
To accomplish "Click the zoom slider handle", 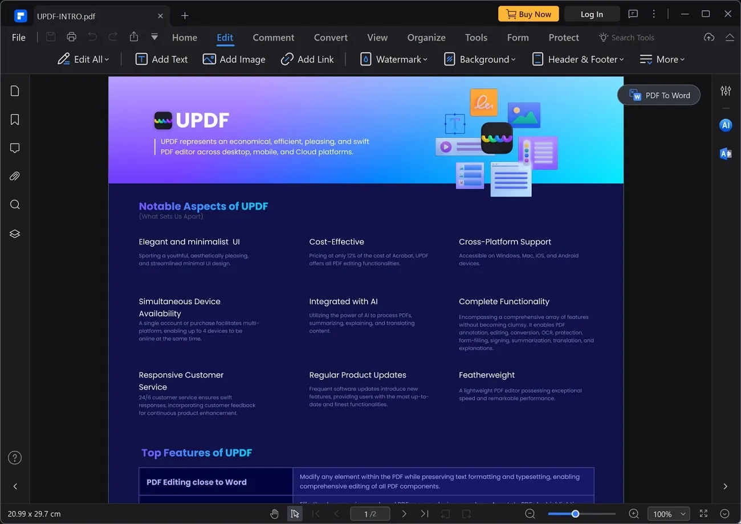I will (x=575, y=514).
